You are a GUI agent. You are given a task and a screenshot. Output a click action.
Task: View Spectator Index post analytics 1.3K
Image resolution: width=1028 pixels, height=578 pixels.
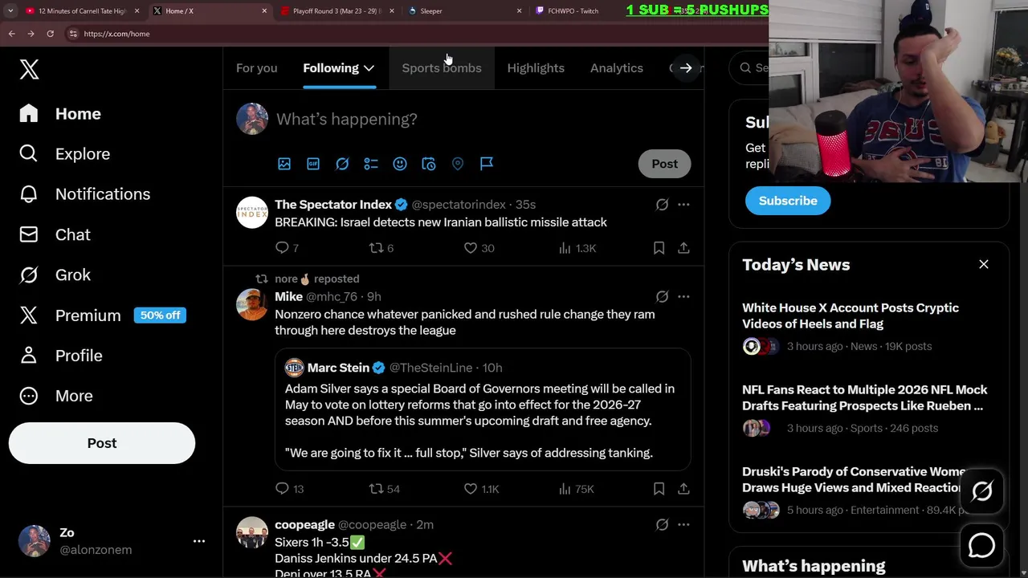577,248
